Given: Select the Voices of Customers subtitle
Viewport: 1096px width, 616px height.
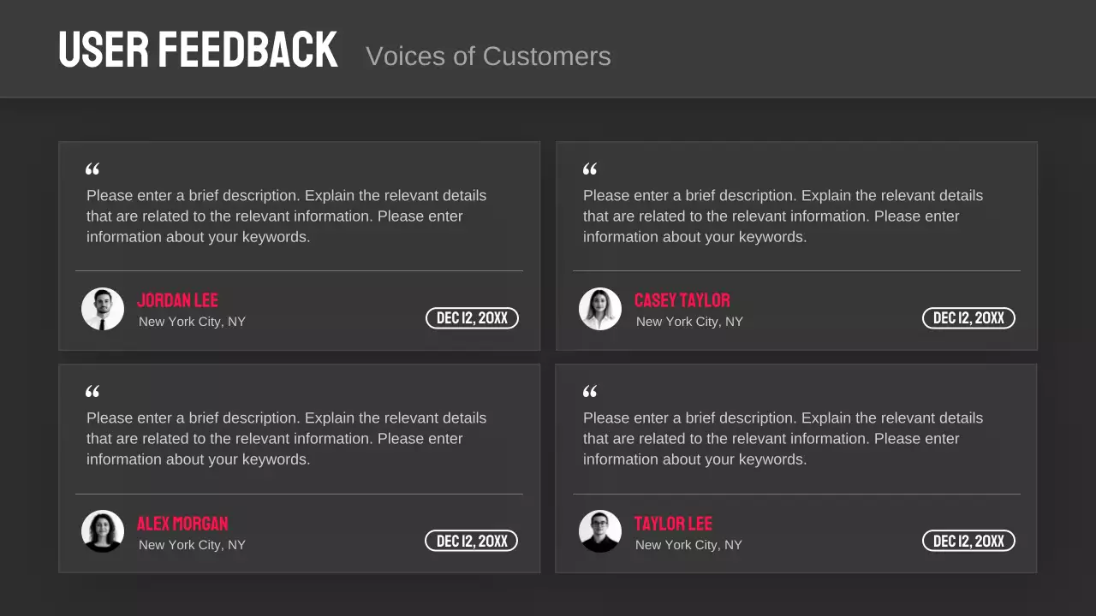Looking at the screenshot, I should tap(488, 56).
